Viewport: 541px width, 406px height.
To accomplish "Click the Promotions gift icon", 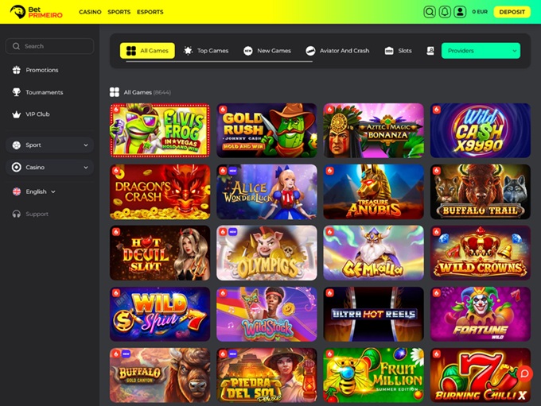I will point(17,70).
